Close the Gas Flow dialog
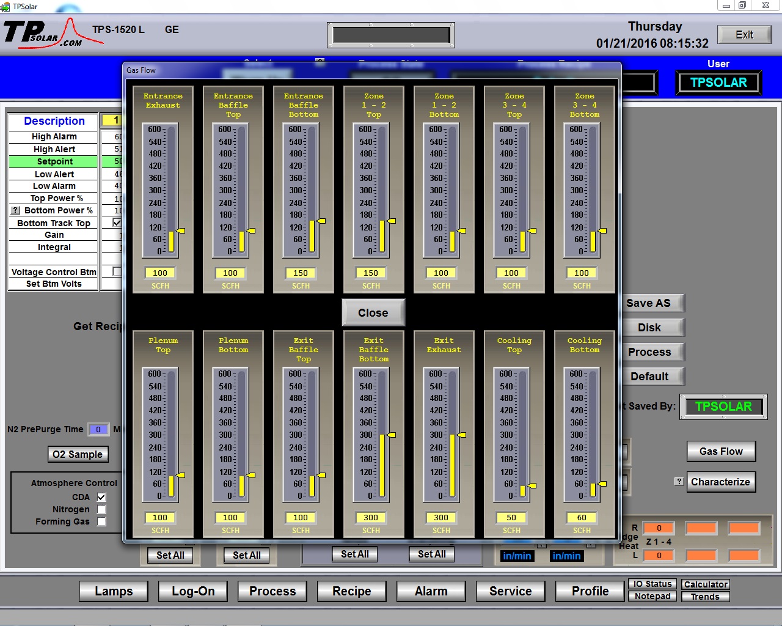This screenshot has width=782, height=626. 373,312
